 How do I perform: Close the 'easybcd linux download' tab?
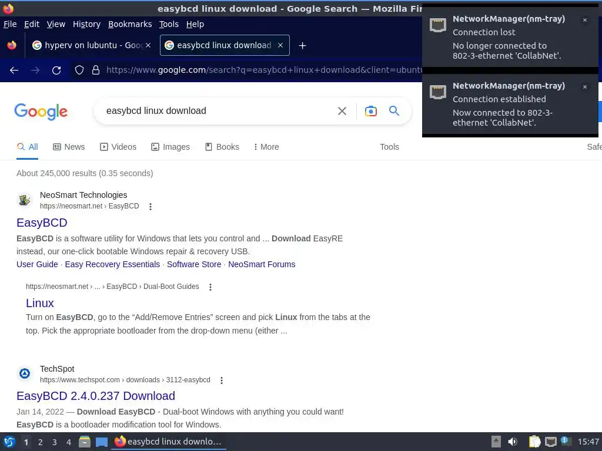click(x=280, y=45)
